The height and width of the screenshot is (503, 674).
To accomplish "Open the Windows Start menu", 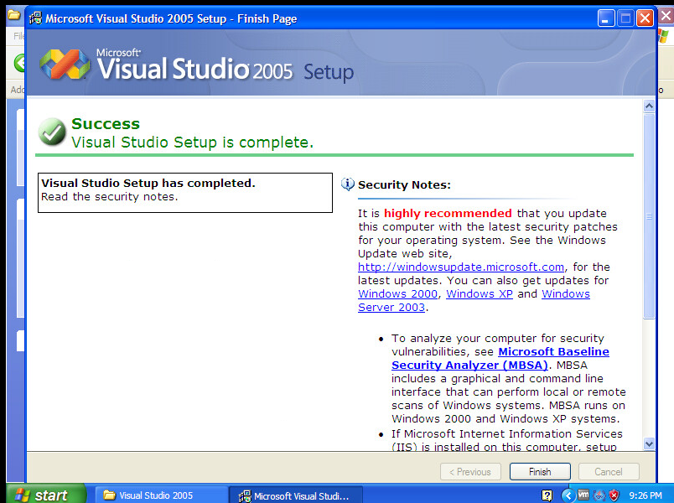I will (46, 495).
